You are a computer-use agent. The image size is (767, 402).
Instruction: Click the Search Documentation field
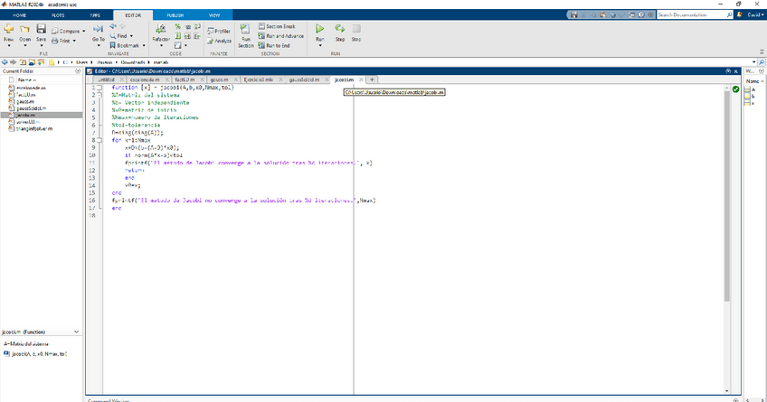pyautogui.click(x=690, y=15)
